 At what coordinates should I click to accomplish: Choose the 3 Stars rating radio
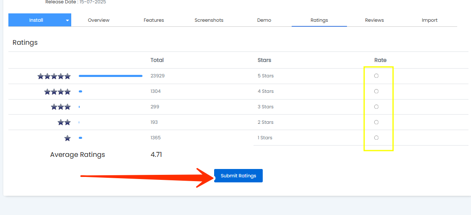[376, 107]
